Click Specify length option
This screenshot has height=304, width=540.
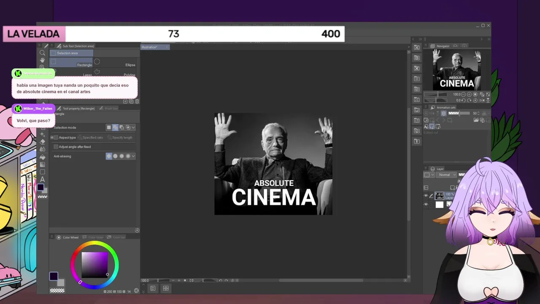120,138
